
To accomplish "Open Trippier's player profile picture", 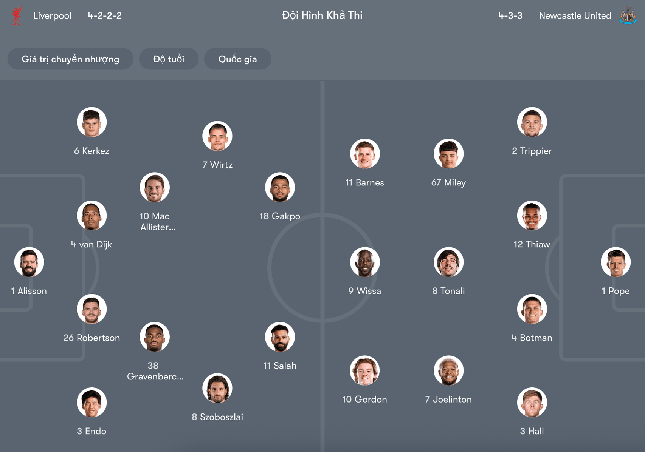I will [x=532, y=122].
